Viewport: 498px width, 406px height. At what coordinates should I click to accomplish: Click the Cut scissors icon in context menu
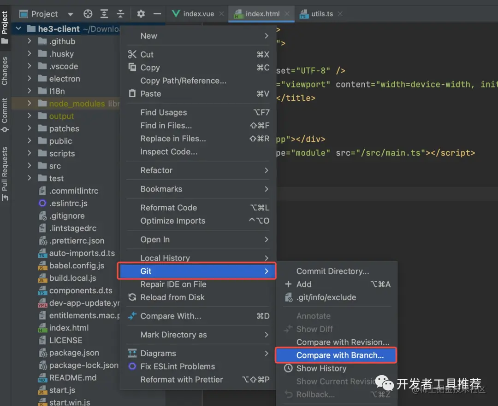coord(132,54)
